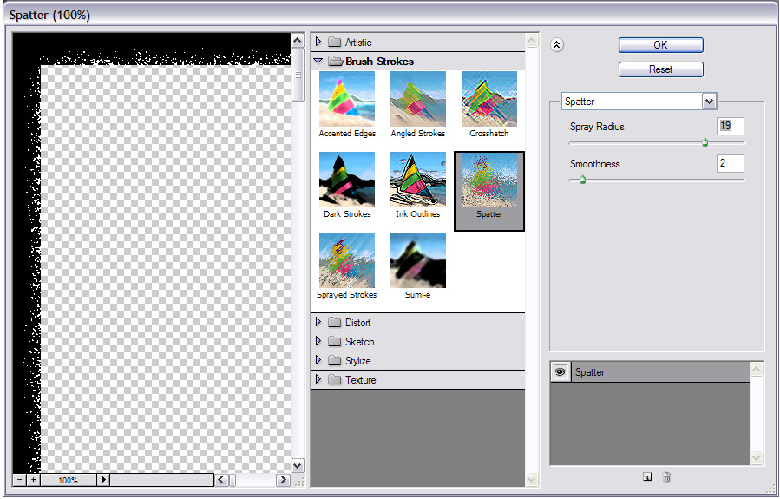Screen dimensions: 780x499
Task: Click the Smoothness label
Action: click(x=595, y=164)
